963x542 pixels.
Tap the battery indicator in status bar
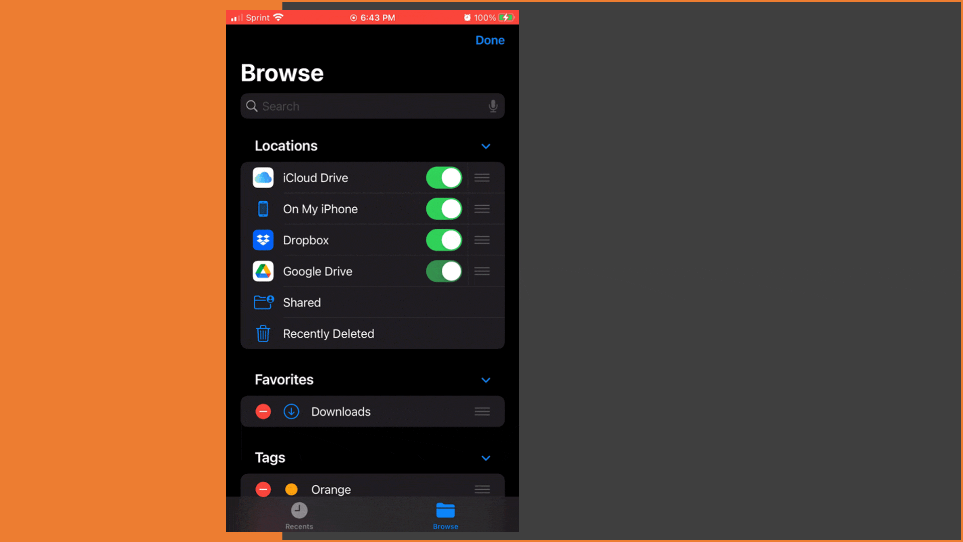(x=506, y=18)
